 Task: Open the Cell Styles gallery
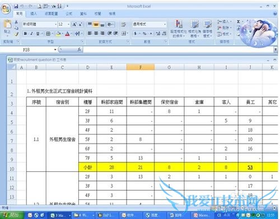click(207, 29)
